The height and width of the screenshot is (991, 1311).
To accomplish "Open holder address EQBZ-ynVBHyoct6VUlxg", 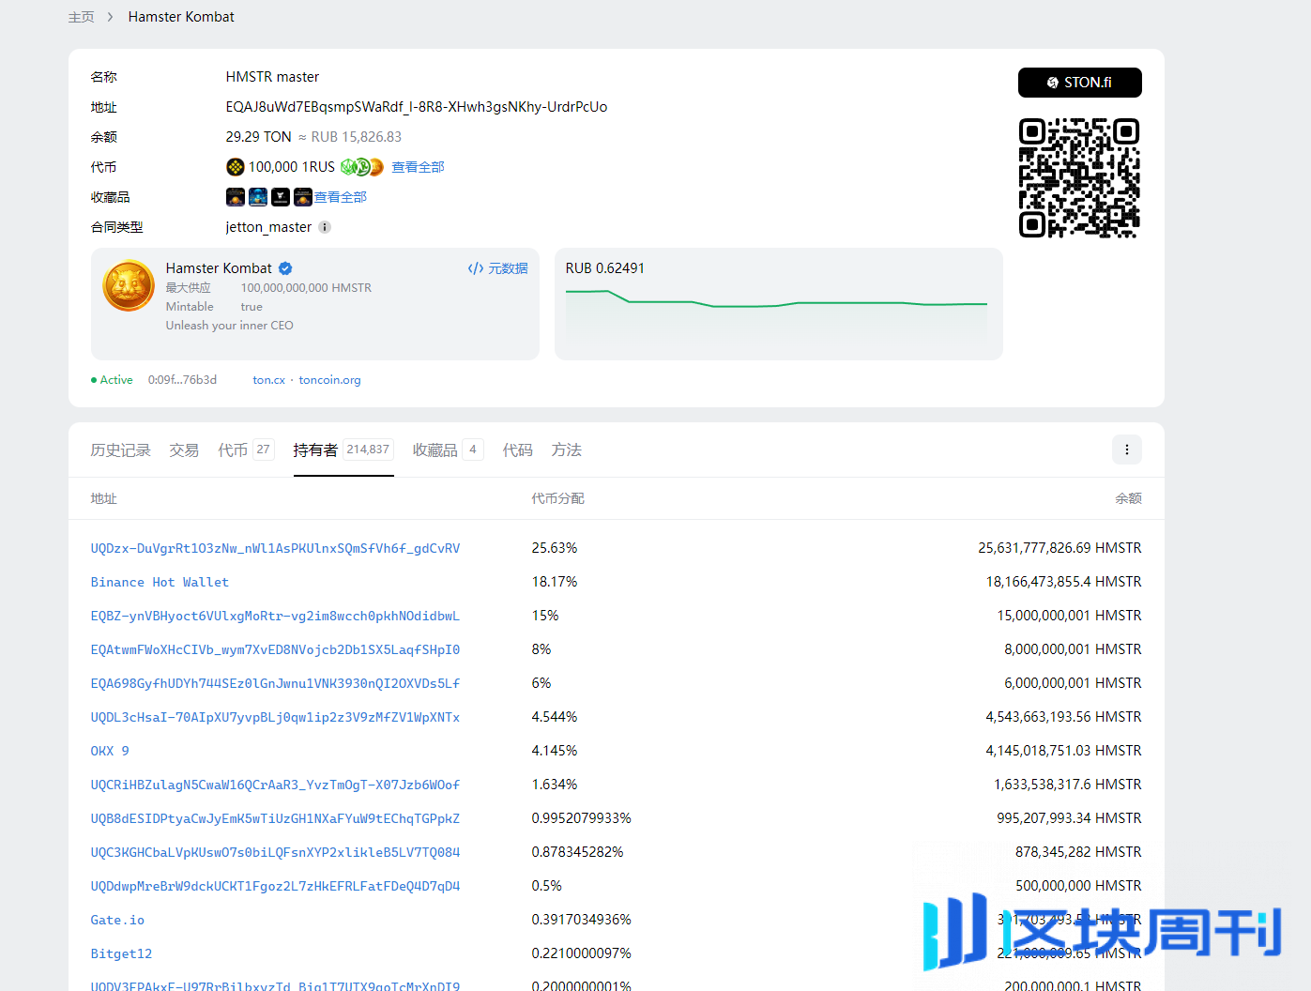I will point(276,616).
